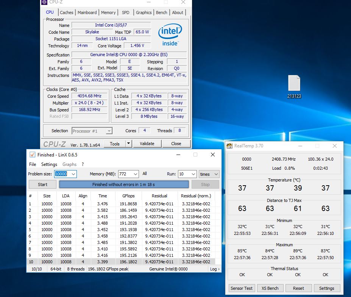Click the Validate button in CPU-Z
Screen dimensions: 351x297
[x=147, y=144]
